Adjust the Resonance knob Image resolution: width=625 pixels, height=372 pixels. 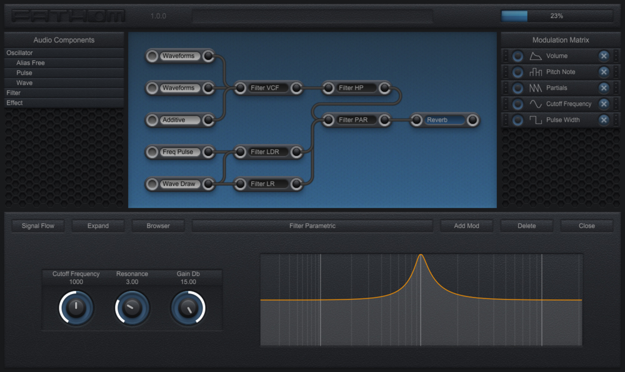pos(132,308)
